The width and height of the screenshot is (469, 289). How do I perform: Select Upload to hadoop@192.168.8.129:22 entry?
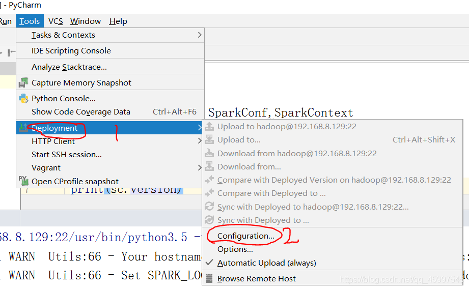pyautogui.click(x=333, y=127)
